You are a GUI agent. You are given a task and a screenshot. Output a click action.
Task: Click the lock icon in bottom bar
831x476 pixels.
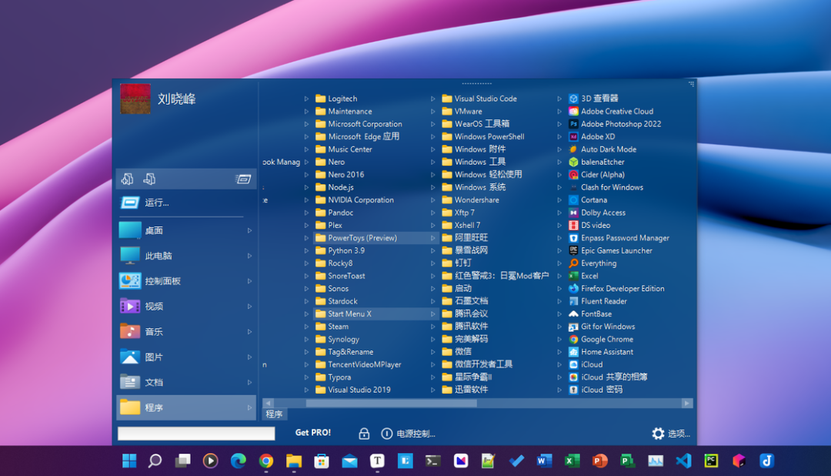click(363, 434)
